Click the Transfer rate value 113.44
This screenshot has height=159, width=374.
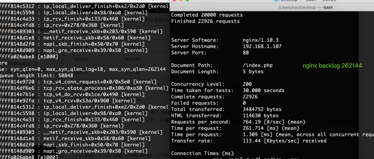point(252,141)
